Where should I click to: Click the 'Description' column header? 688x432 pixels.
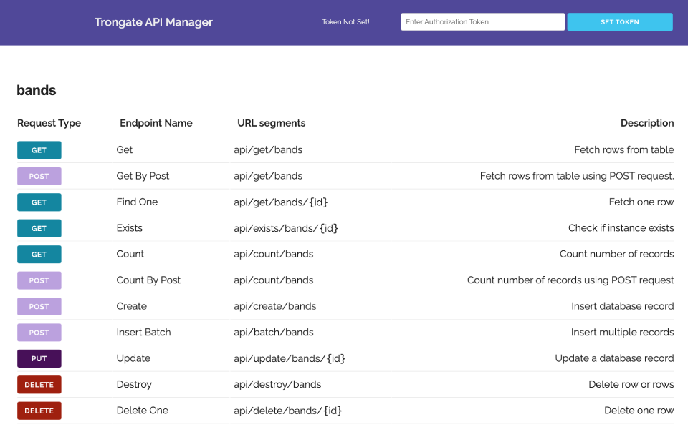647,123
